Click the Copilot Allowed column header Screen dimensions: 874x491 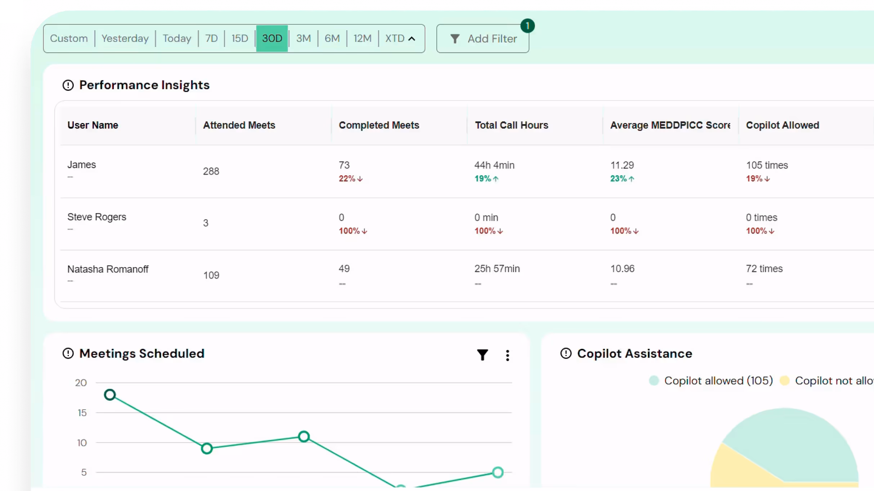783,125
